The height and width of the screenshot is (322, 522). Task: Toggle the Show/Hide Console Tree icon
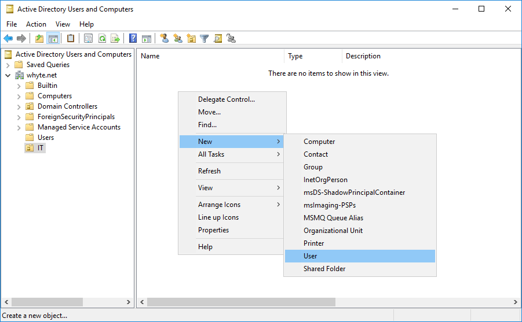53,39
